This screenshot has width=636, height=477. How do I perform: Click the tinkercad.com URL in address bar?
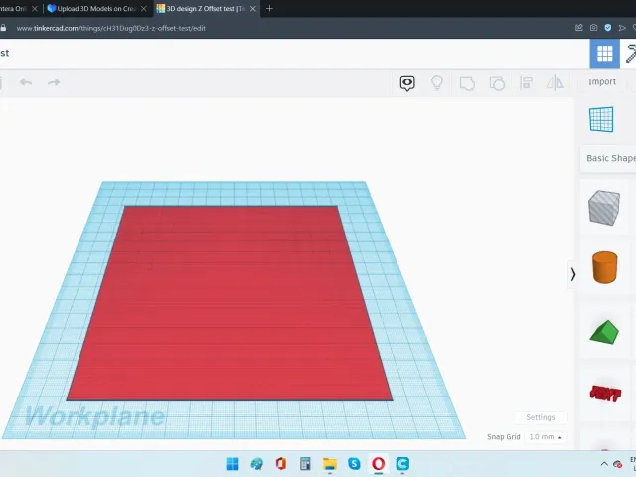tap(110, 28)
